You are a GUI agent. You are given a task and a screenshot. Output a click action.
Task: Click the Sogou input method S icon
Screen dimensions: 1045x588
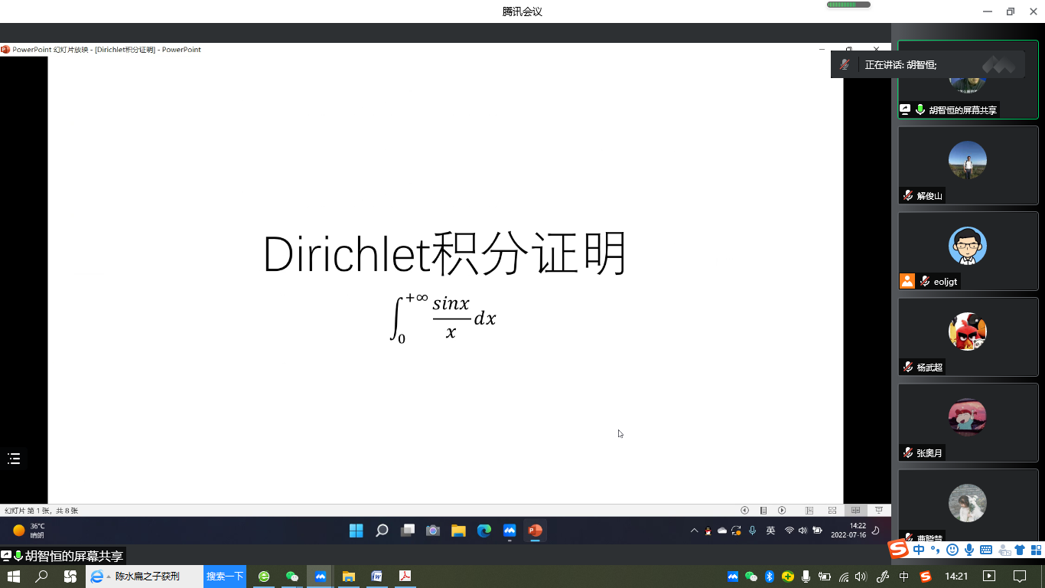(x=898, y=549)
